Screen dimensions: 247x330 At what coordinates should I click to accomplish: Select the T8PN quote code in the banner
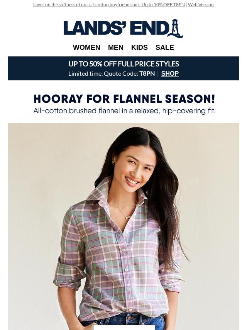pos(147,73)
